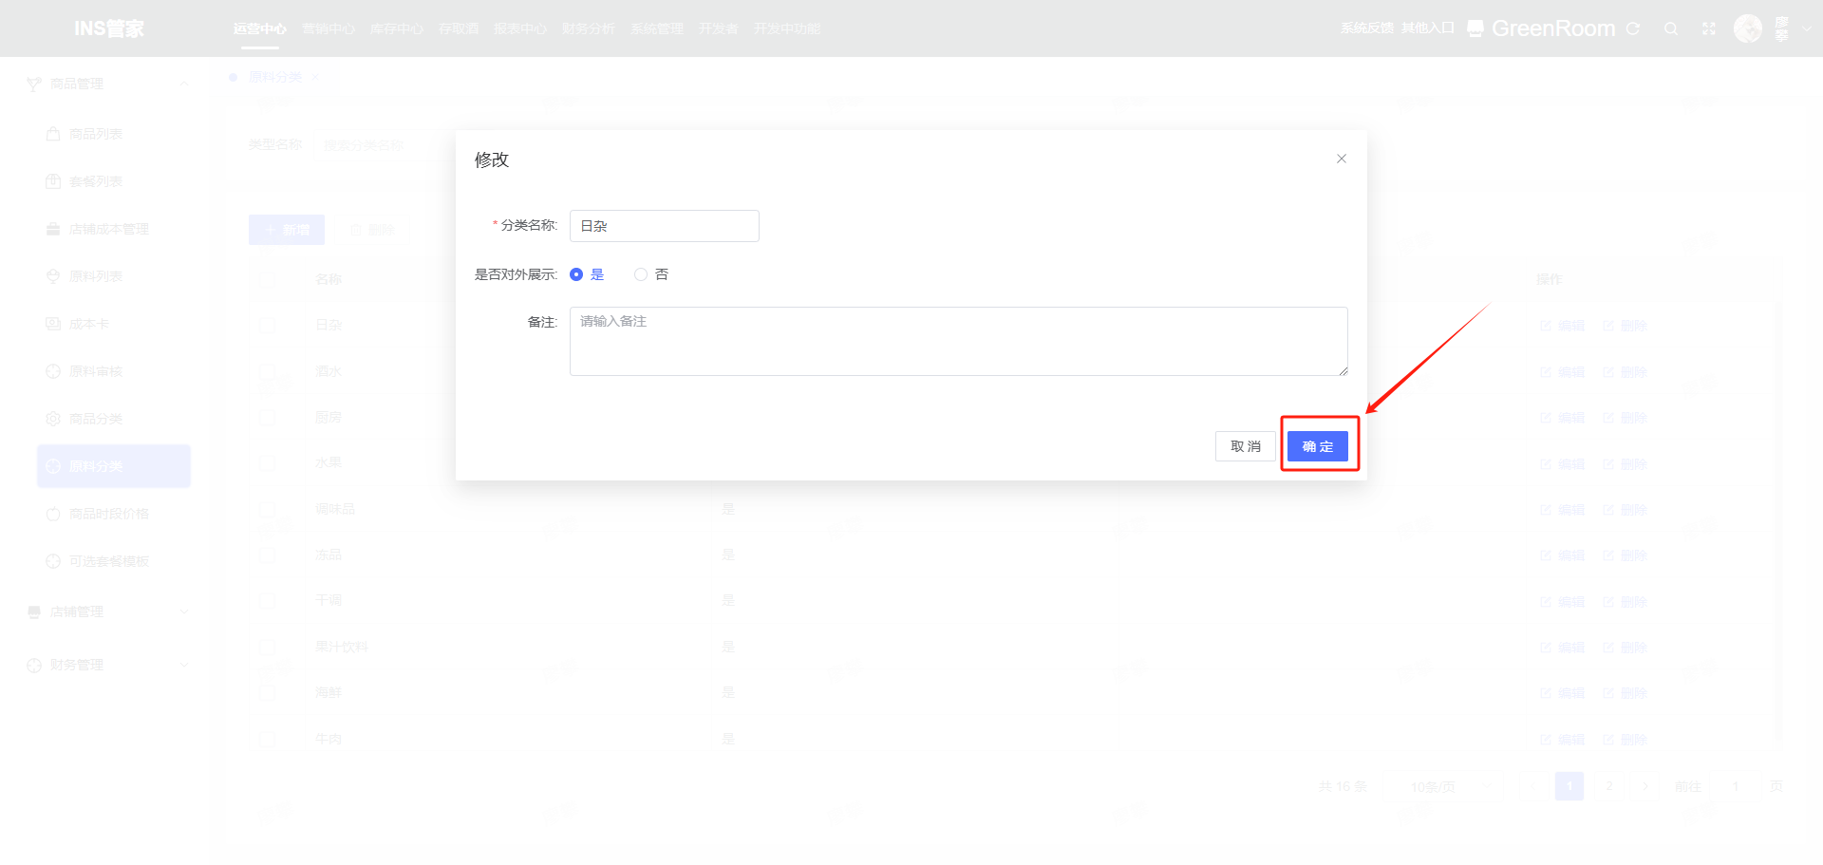Toggle the select-all checkbox in table header

tap(267, 279)
